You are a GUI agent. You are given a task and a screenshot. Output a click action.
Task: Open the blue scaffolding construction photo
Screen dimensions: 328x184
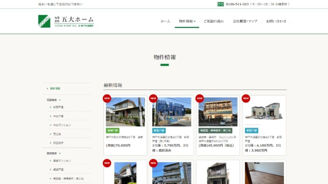(x=171, y=112)
